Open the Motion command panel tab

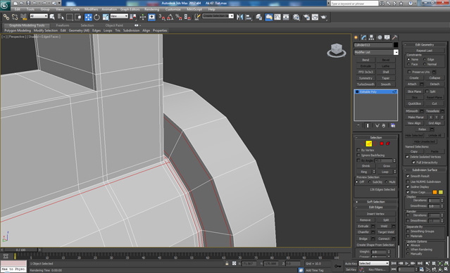(380, 37)
